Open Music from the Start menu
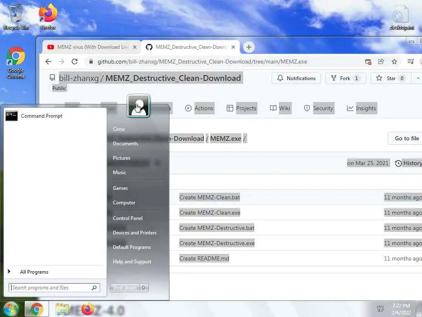 pos(119,173)
